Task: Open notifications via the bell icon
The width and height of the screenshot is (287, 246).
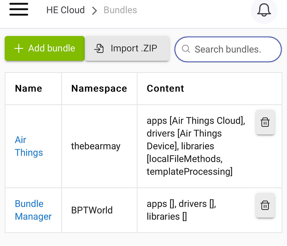Action: click(x=264, y=11)
